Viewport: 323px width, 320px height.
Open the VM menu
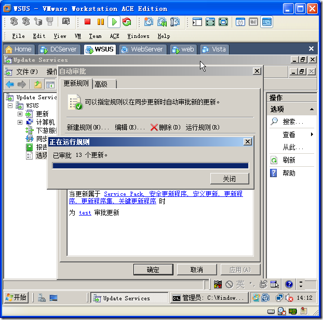coord(78,36)
